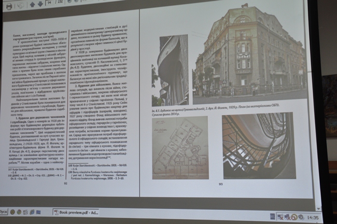Go to previous page using up arrow
The image size is (337, 224).
(x=33, y=5)
